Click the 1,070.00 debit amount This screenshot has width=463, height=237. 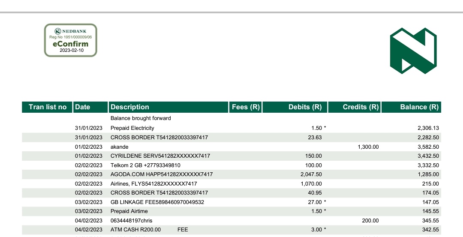311,184
